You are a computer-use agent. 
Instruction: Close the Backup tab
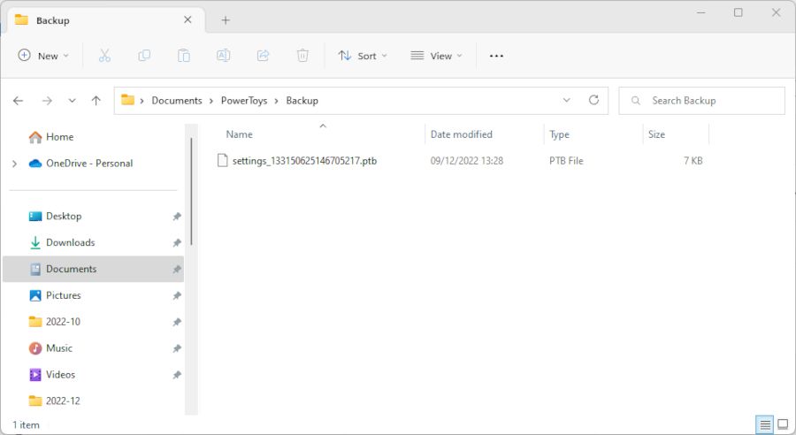point(188,19)
